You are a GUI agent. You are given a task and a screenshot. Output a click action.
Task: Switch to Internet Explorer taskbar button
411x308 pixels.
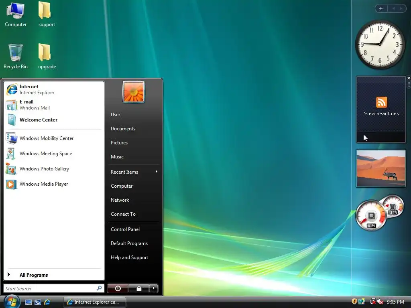click(x=95, y=302)
